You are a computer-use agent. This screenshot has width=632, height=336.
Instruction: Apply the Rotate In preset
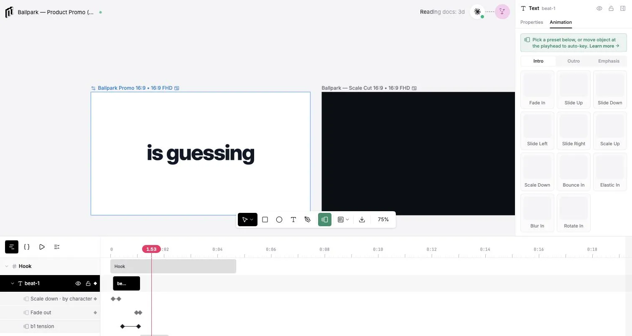pos(573,212)
